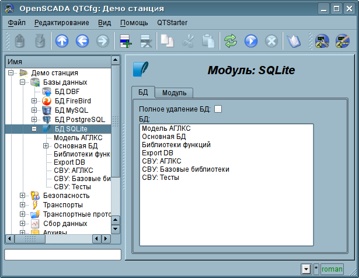359x278 pixels.
Task: Click the tree's vertical scrollbar handle
Action: 116,121
